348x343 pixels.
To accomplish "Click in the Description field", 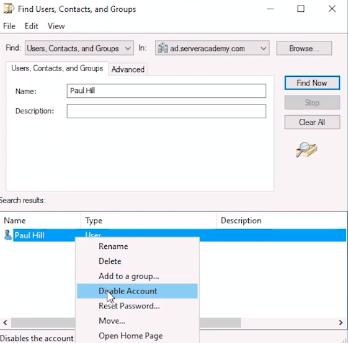I will (x=166, y=111).
